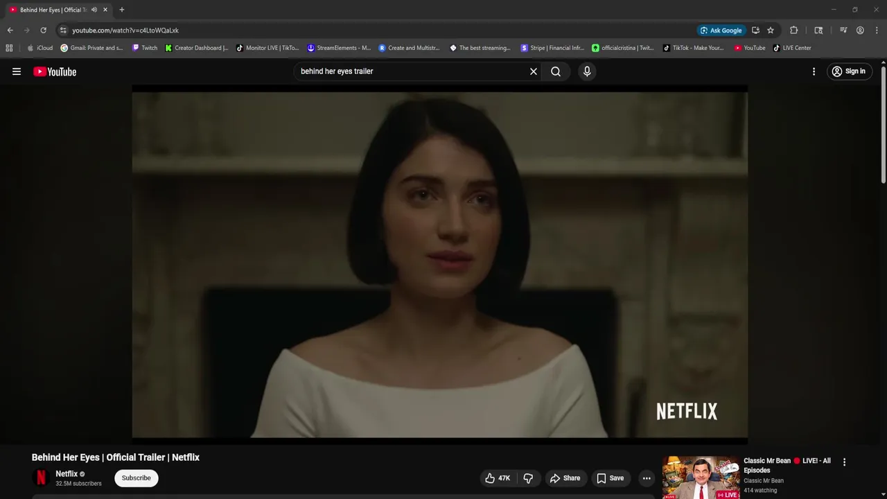887x499 pixels.
Task: Clear the search box with the X
Action: point(534,71)
